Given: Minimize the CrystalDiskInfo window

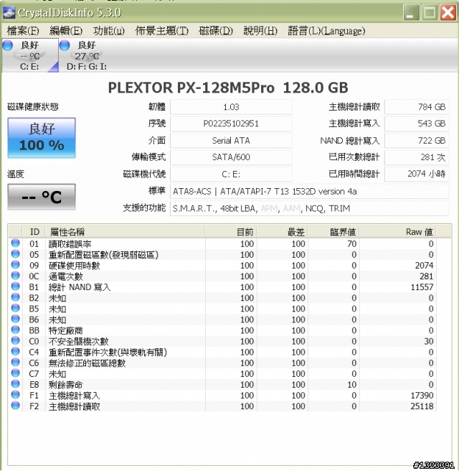Looking at the screenshot, I should (411, 13).
